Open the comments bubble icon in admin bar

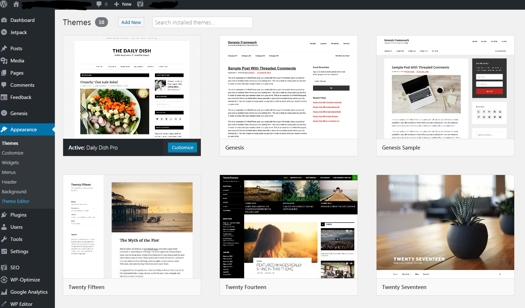tap(99, 4)
